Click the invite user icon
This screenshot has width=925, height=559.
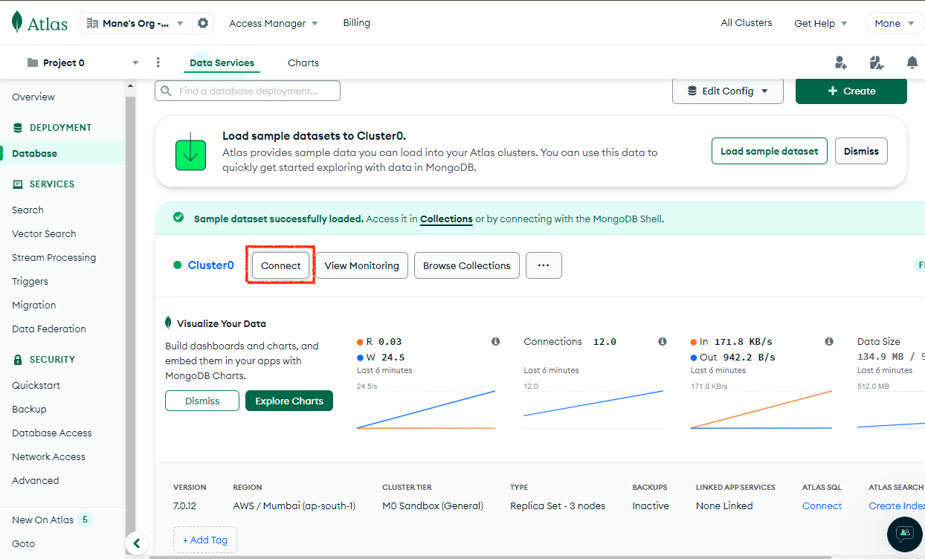click(841, 62)
